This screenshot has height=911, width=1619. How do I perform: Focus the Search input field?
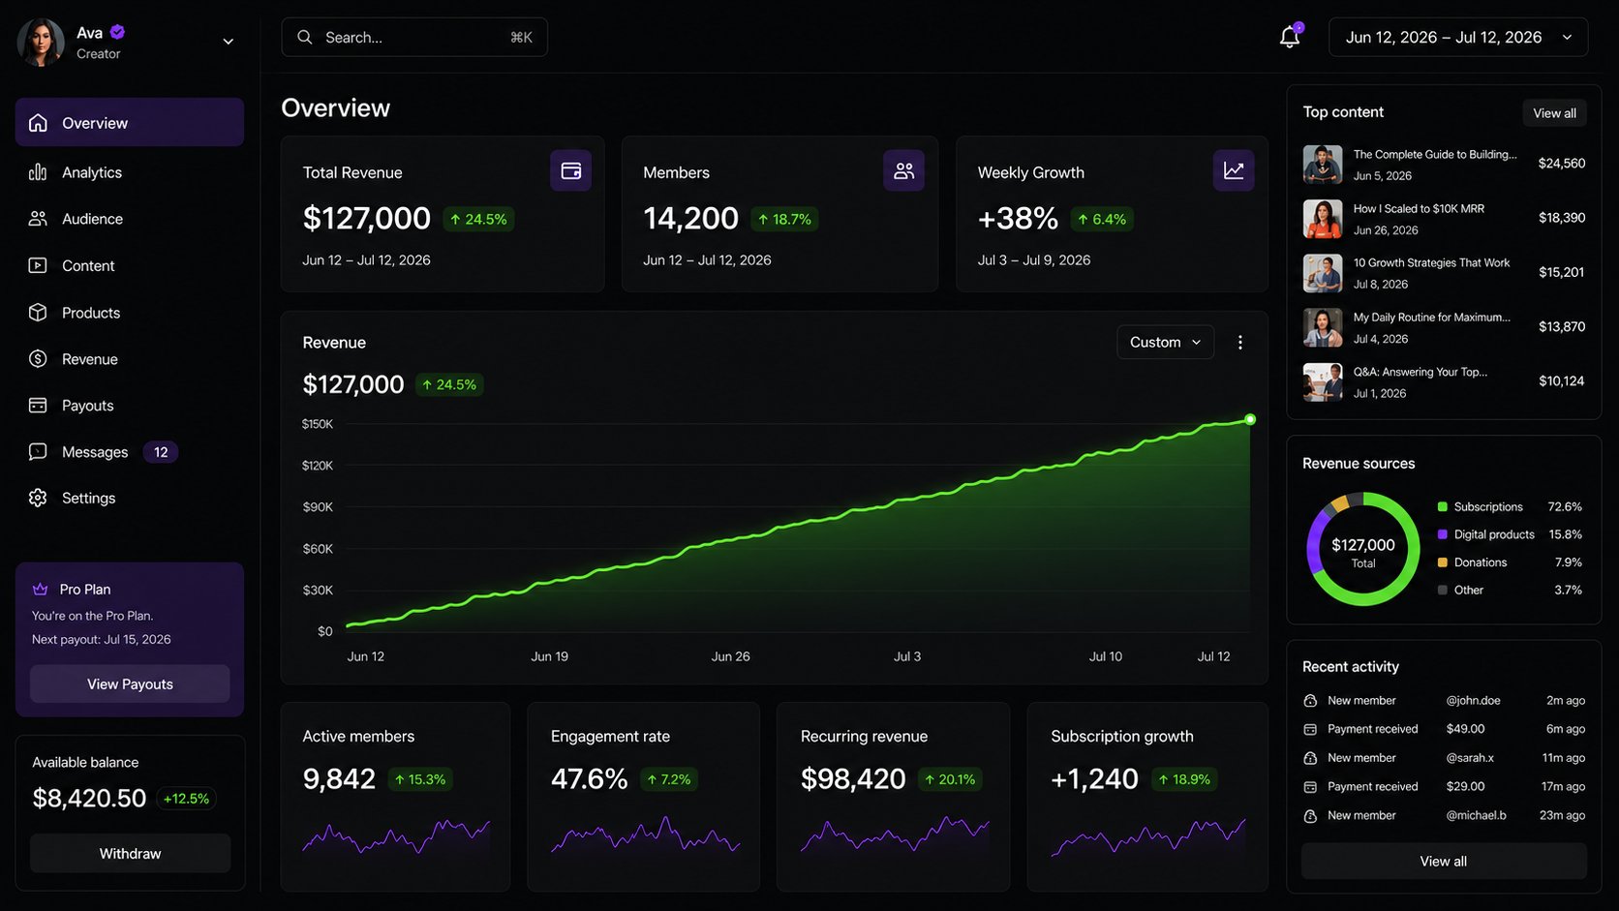click(414, 37)
